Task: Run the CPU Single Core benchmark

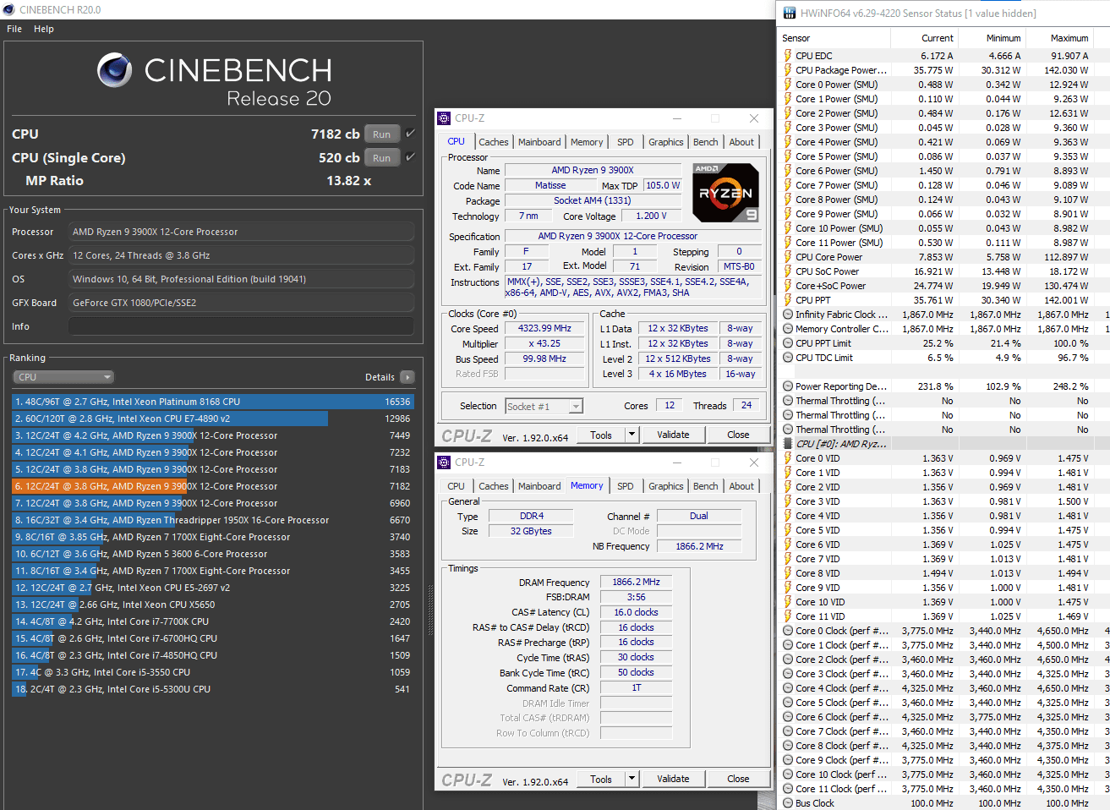Action: [382, 158]
